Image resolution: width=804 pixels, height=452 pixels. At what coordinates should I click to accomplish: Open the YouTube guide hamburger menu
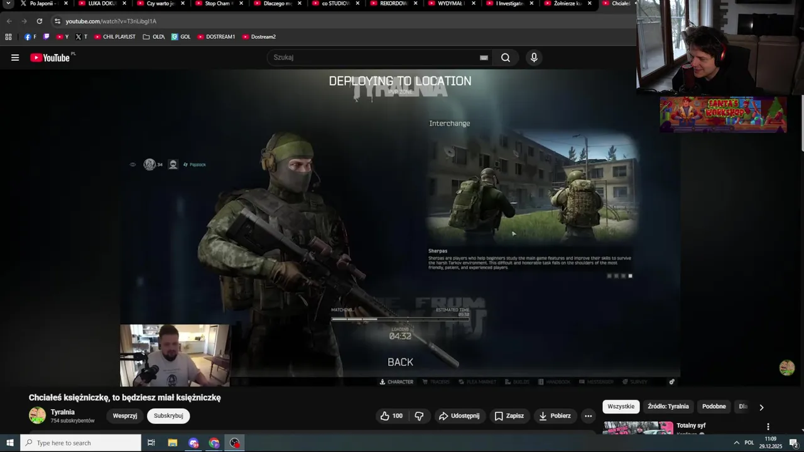15,58
